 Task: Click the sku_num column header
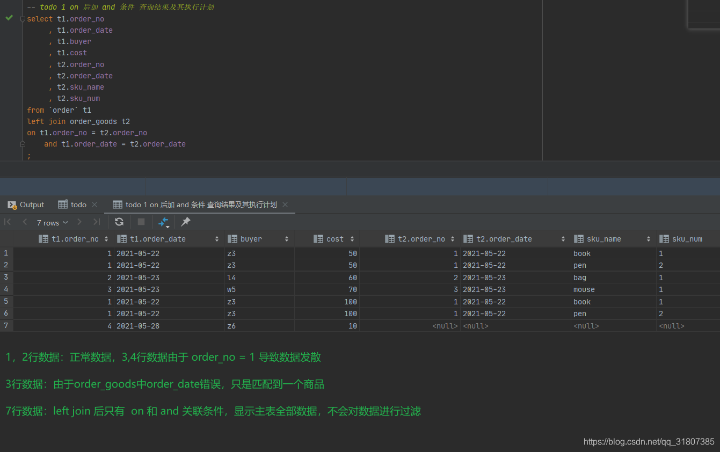click(687, 239)
